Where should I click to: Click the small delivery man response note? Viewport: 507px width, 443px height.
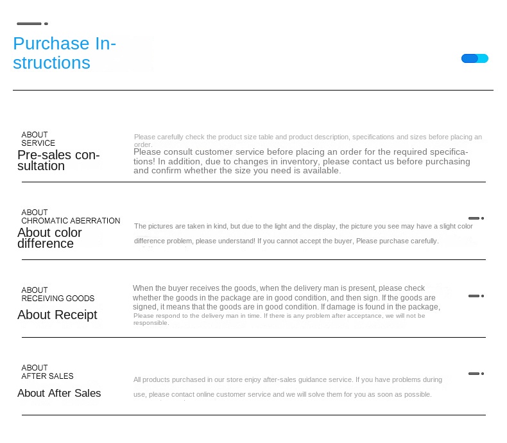279,319
